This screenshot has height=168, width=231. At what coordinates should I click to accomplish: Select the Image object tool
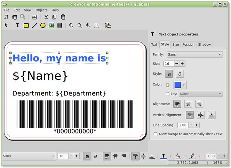[x=51, y=25]
